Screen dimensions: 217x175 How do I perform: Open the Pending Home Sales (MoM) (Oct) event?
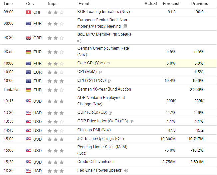pos(102,150)
